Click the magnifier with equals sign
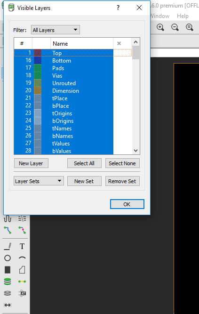 (190, 27)
